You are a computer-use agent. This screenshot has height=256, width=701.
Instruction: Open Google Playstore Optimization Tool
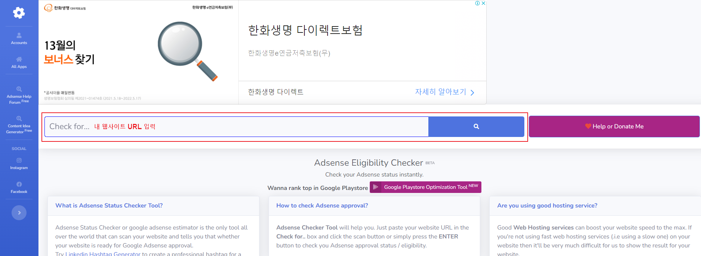pyautogui.click(x=425, y=187)
